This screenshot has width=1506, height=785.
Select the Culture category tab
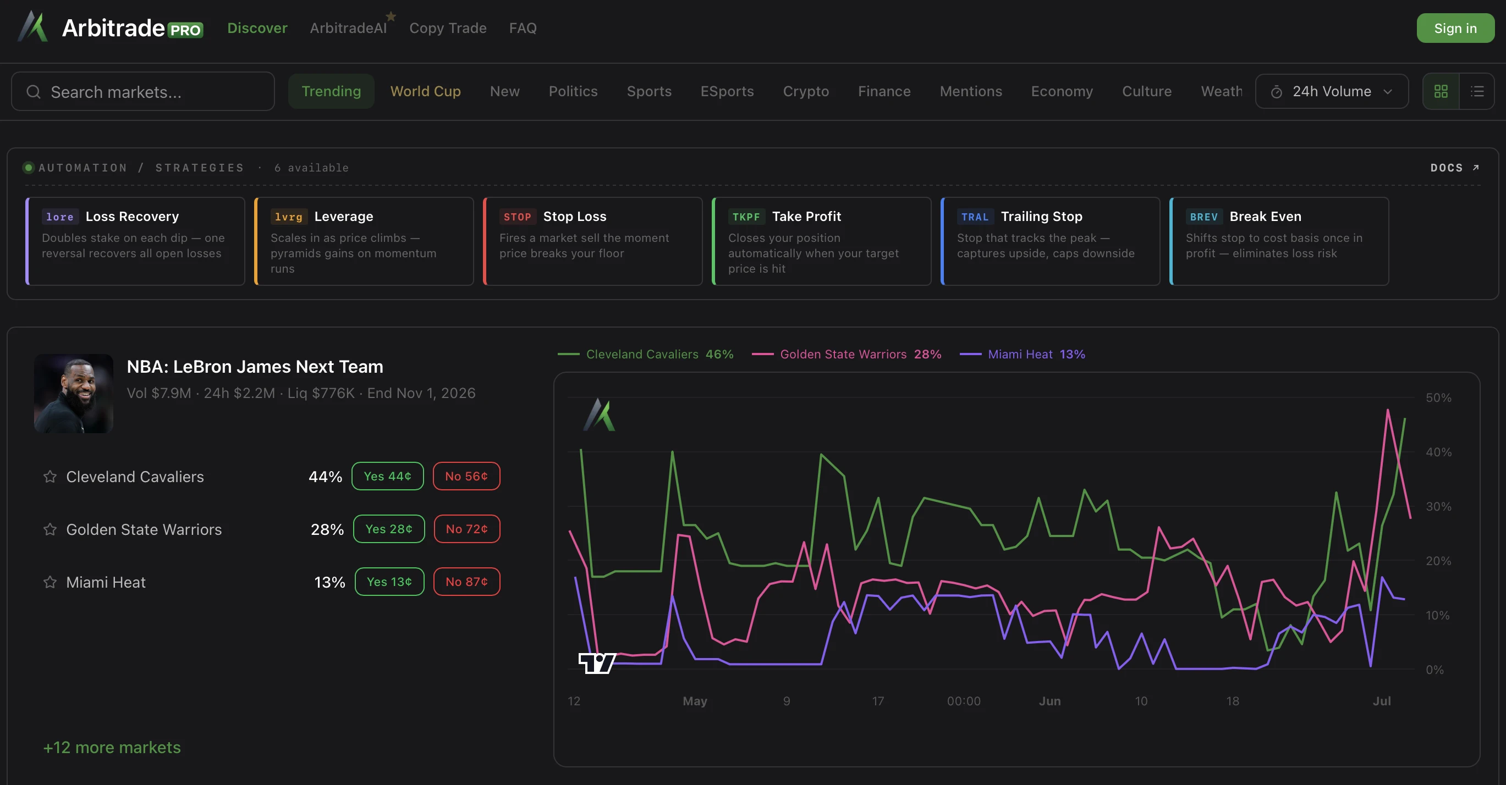(1146, 91)
